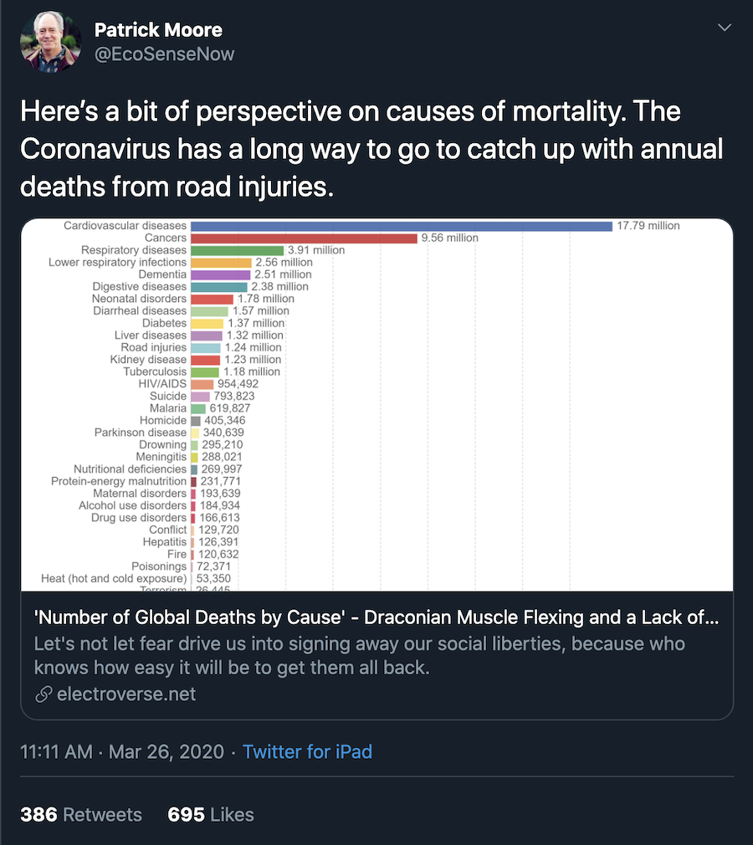The image size is (753, 845).
Task: View the 695 Likes list
Action: (211, 814)
